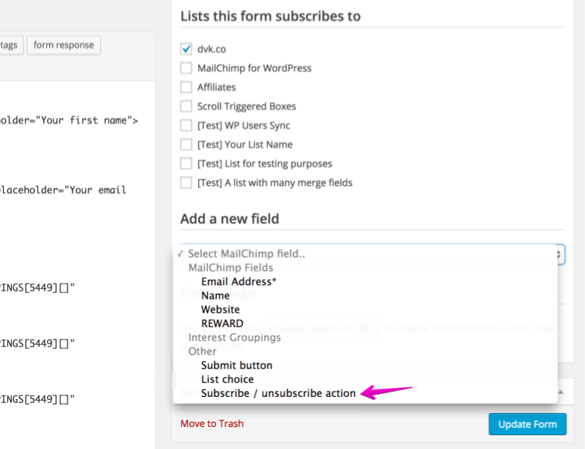Click the select field dropdown arrows

(559, 255)
